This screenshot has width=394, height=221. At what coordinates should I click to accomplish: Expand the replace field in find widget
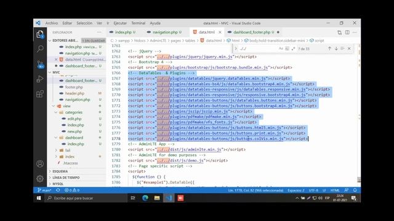(236, 48)
